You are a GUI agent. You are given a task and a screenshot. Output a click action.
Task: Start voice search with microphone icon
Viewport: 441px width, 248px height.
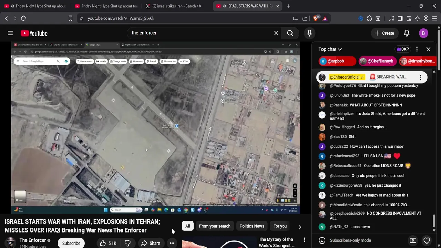[x=309, y=33]
